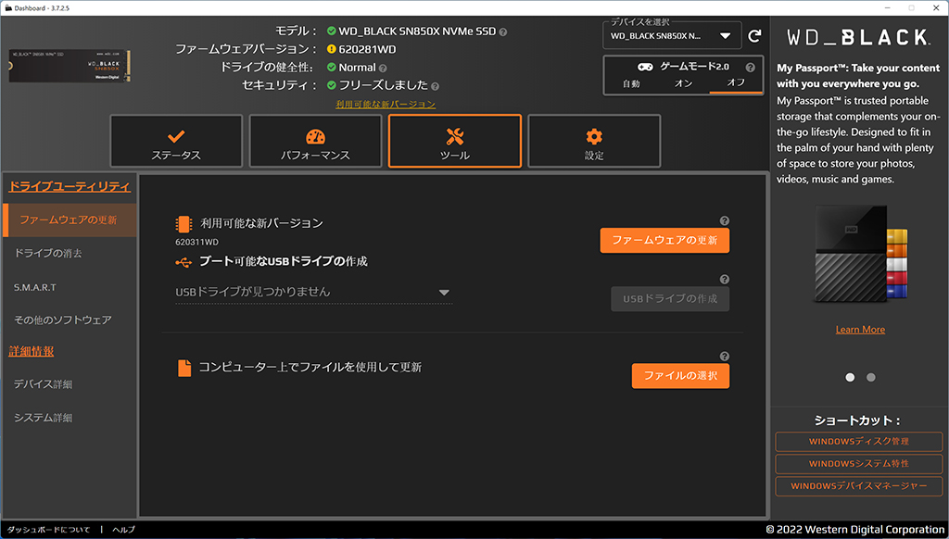Screen dimensions: 949x539
Task: Select the first ad carousel dot
Action: pos(850,378)
